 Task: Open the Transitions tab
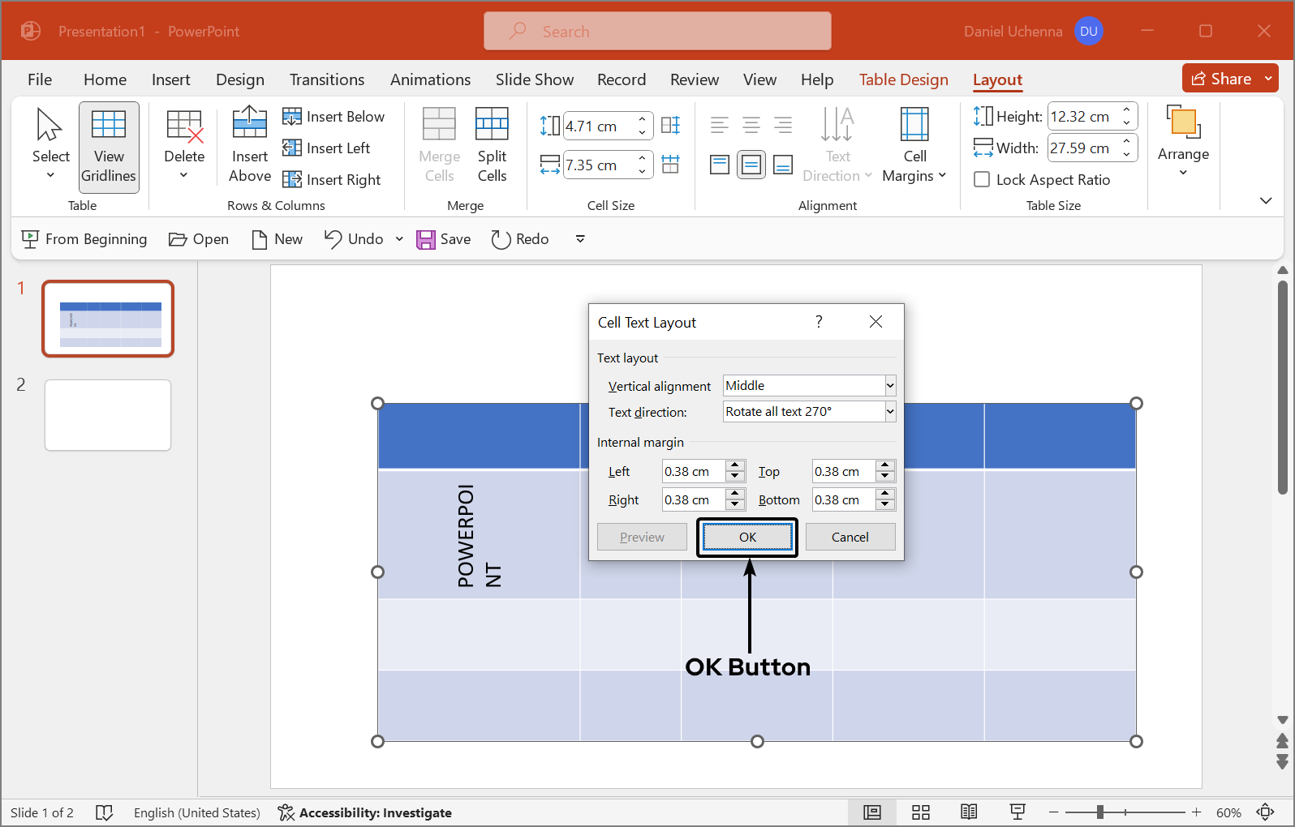click(327, 79)
